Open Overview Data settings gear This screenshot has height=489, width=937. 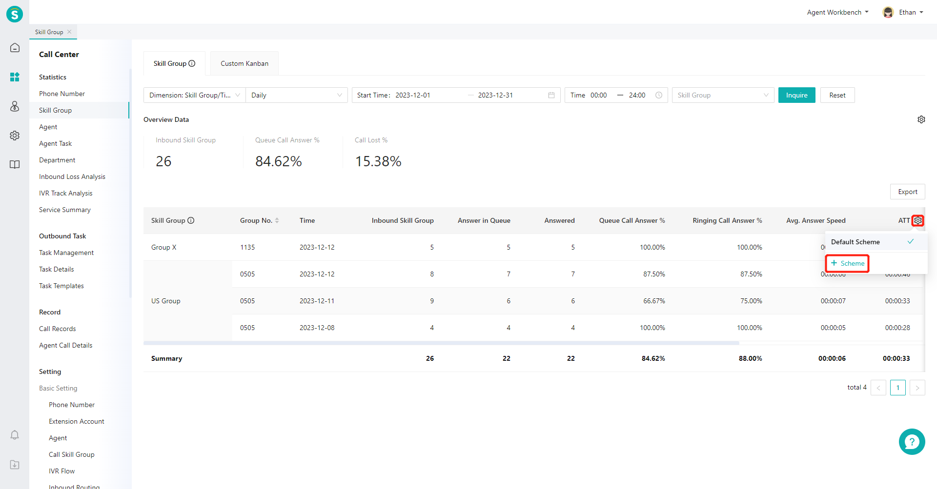921,119
